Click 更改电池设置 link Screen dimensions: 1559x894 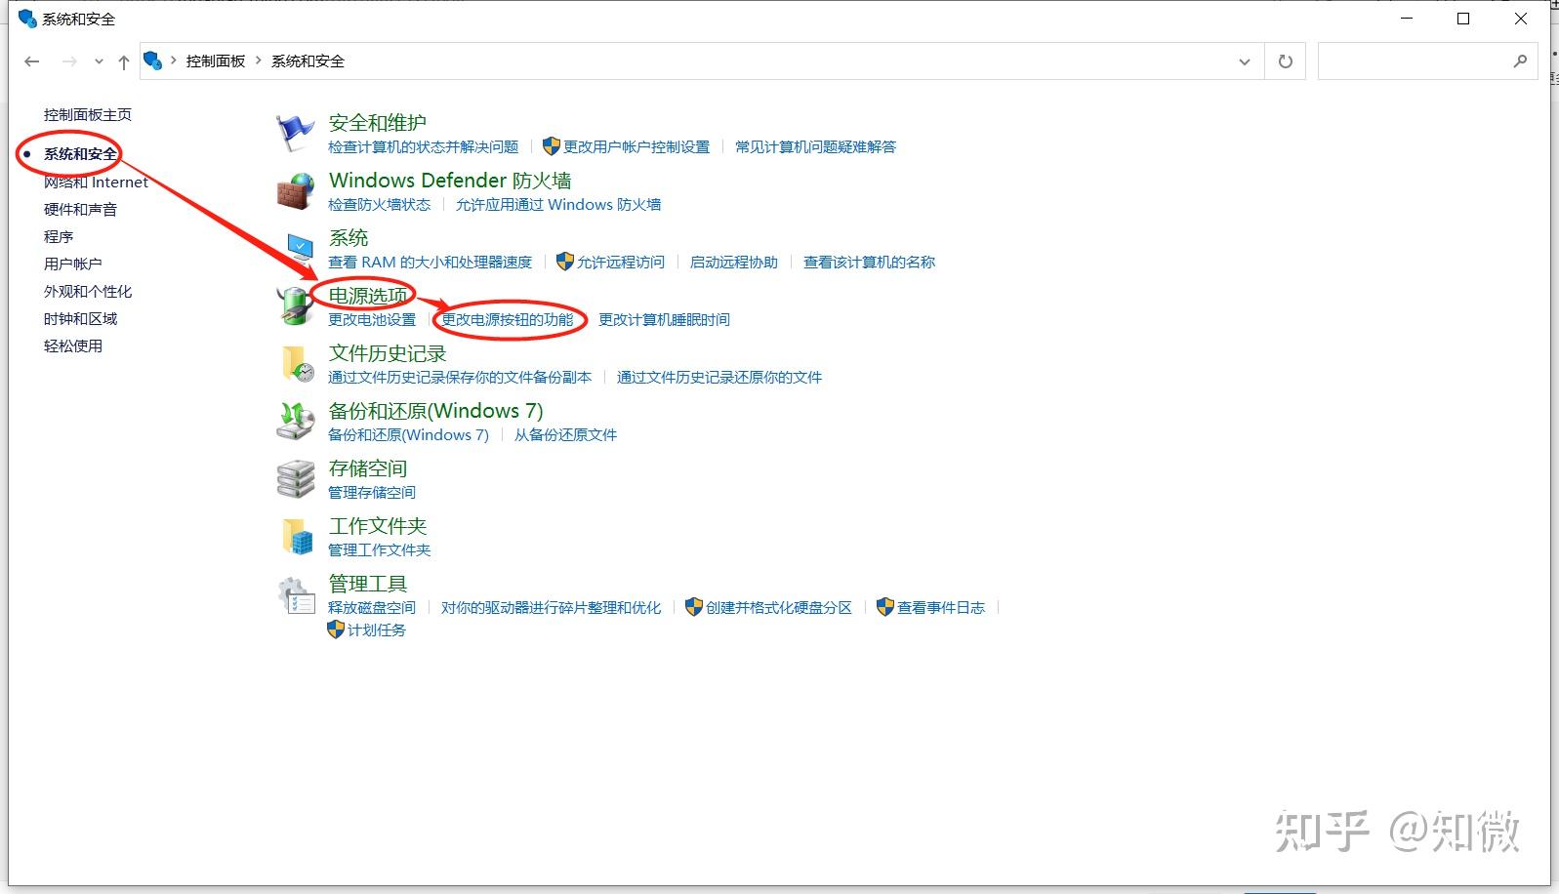pyautogui.click(x=372, y=319)
